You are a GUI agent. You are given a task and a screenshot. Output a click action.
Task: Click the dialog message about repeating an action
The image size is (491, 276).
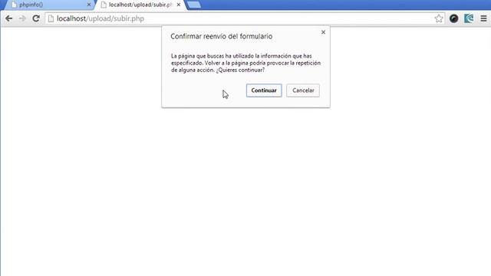(245, 63)
